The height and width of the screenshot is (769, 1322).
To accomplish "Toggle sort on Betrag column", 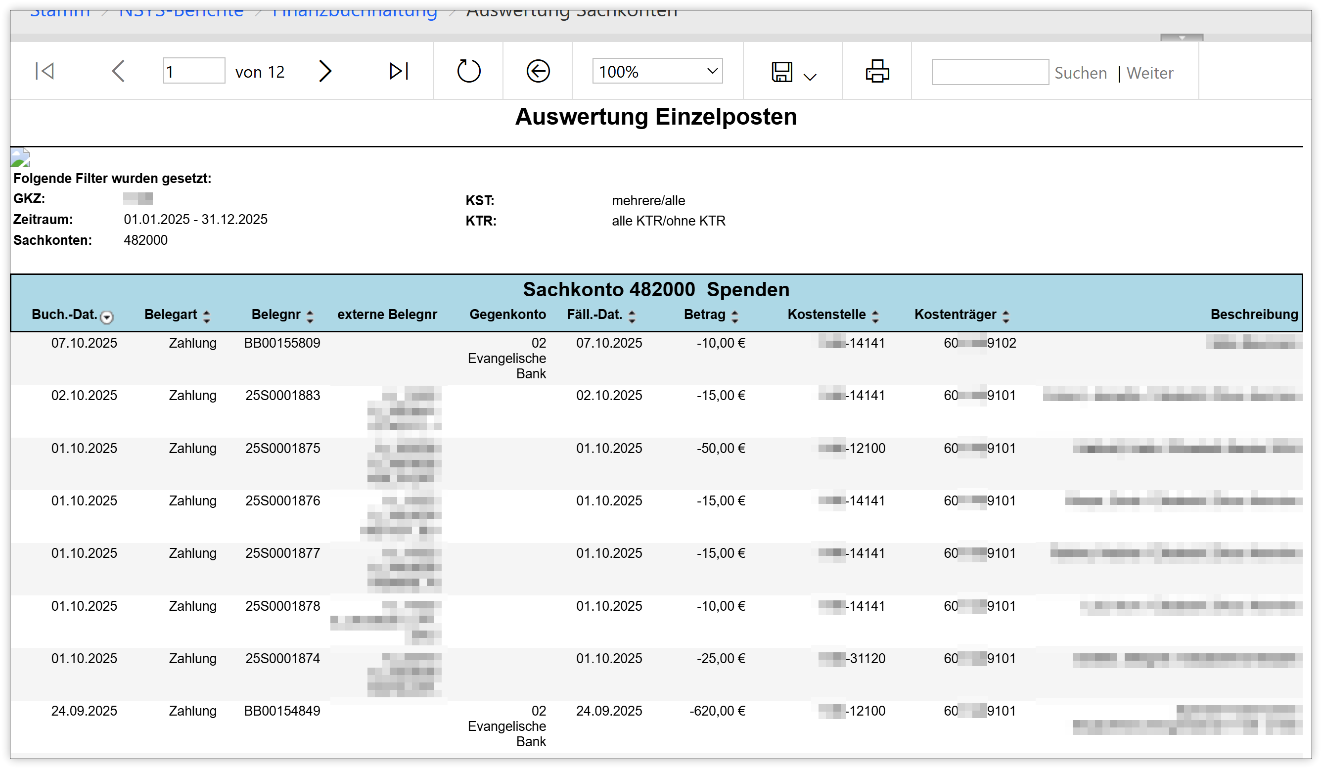I will (x=735, y=316).
